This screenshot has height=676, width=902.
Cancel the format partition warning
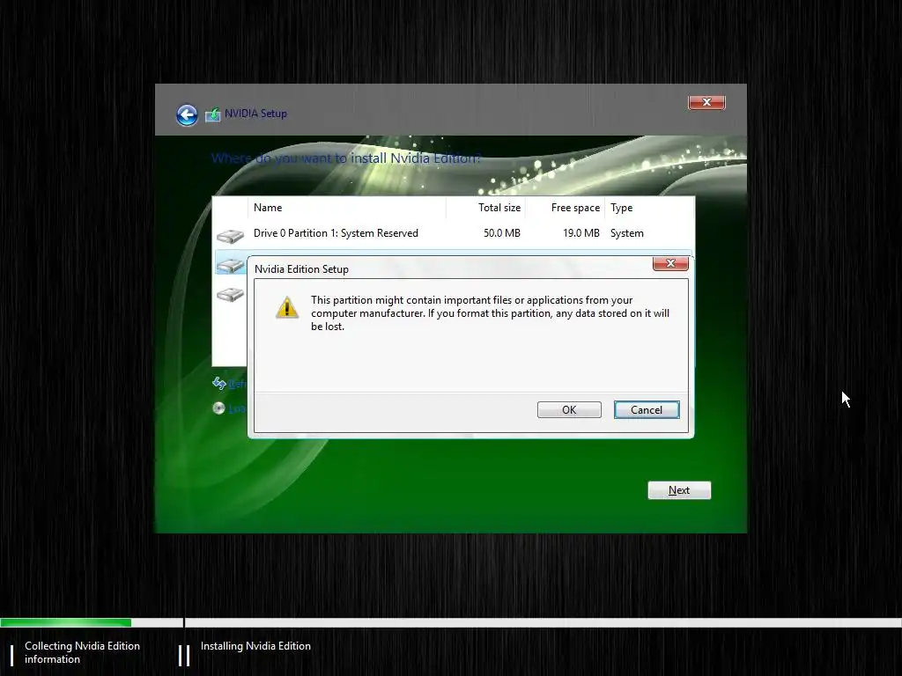(647, 410)
